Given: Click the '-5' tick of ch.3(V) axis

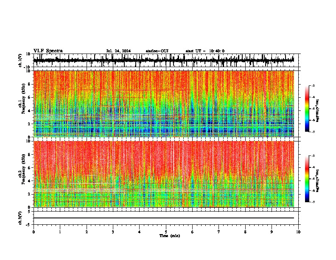Looking at the screenshot, I should click(x=28, y=225).
